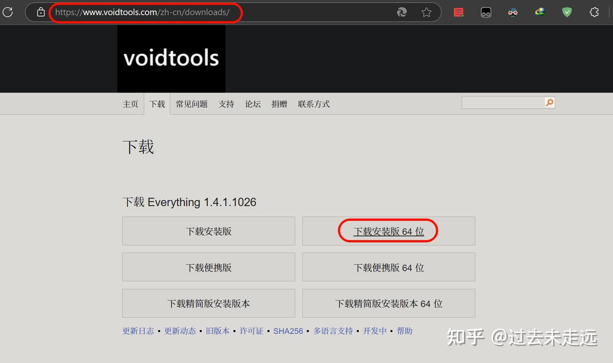Open the red notes extension icon
613x363 pixels.
(x=458, y=12)
